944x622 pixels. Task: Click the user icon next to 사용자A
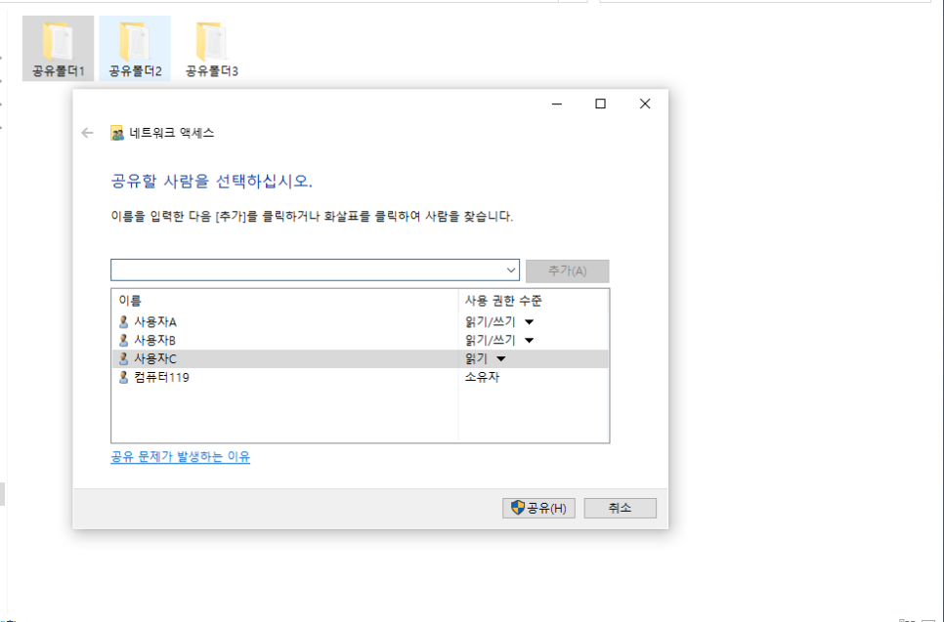123,322
